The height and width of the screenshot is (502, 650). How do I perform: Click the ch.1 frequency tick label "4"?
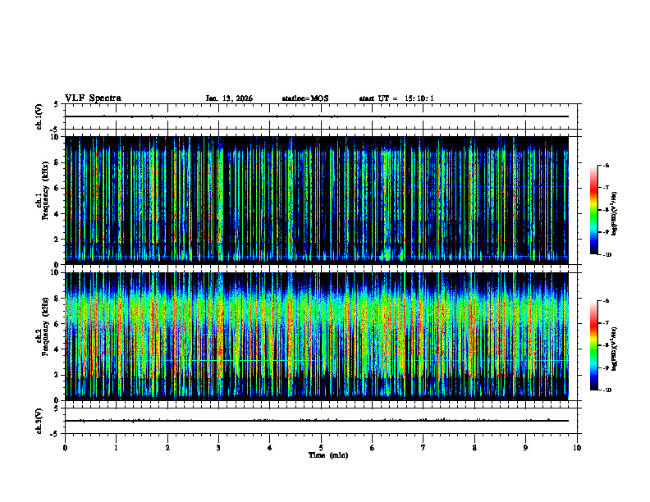pos(57,214)
